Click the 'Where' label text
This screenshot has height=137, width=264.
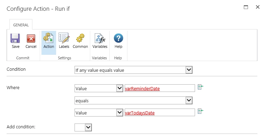point(13,88)
